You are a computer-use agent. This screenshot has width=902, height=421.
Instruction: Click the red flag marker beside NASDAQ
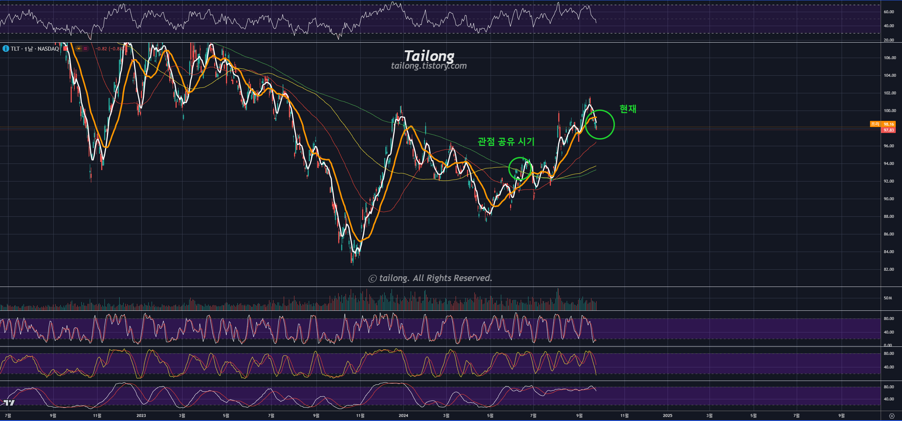click(x=66, y=48)
